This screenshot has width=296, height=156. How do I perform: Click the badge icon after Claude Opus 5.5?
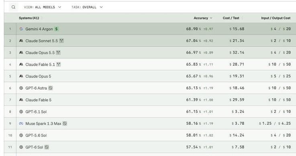pyautogui.click(x=58, y=53)
